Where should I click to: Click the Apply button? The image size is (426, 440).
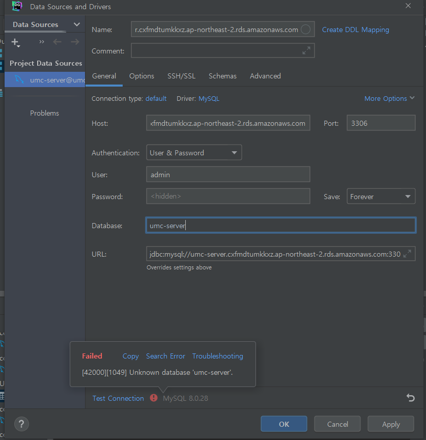point(391,424)
